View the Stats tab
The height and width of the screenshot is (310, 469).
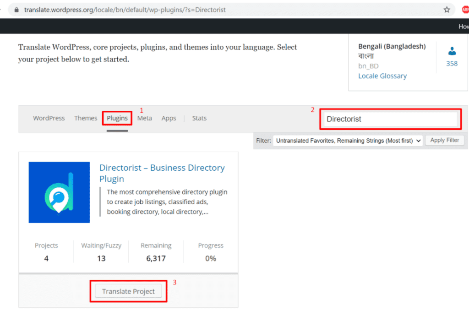point(199,118)
